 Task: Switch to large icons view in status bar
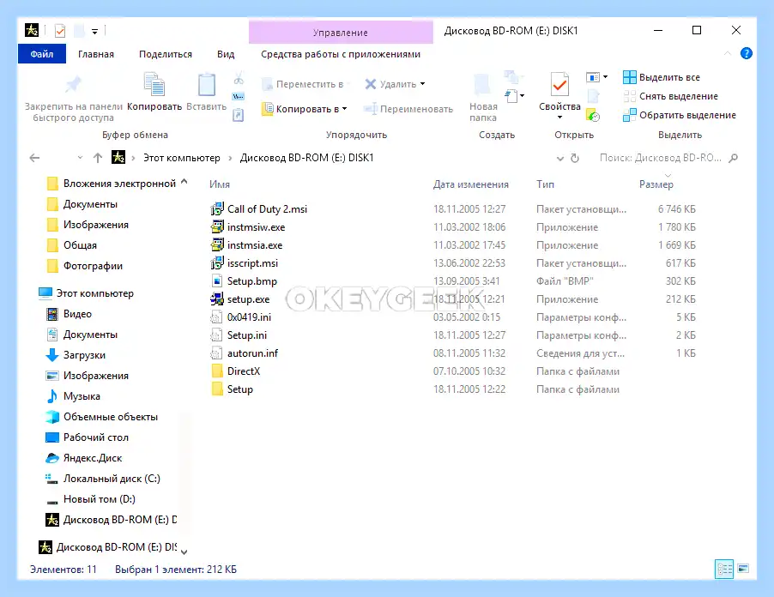[x=743, y=569]
